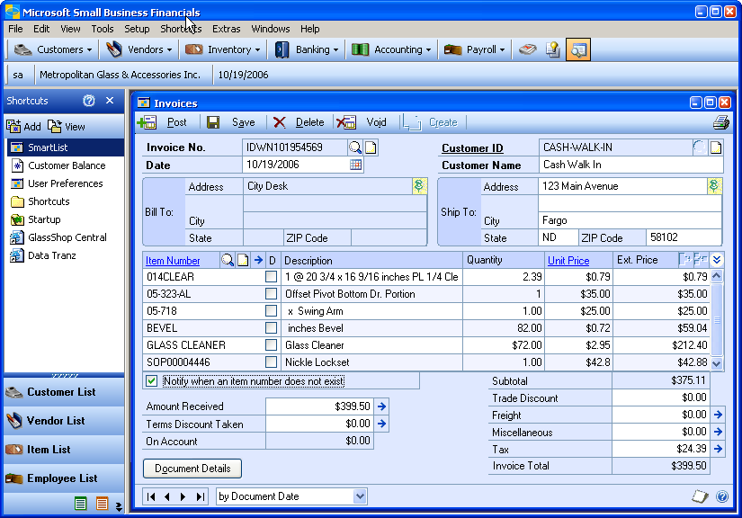
Task: Check the D box for 05-718 row
Action: [271, 311]
